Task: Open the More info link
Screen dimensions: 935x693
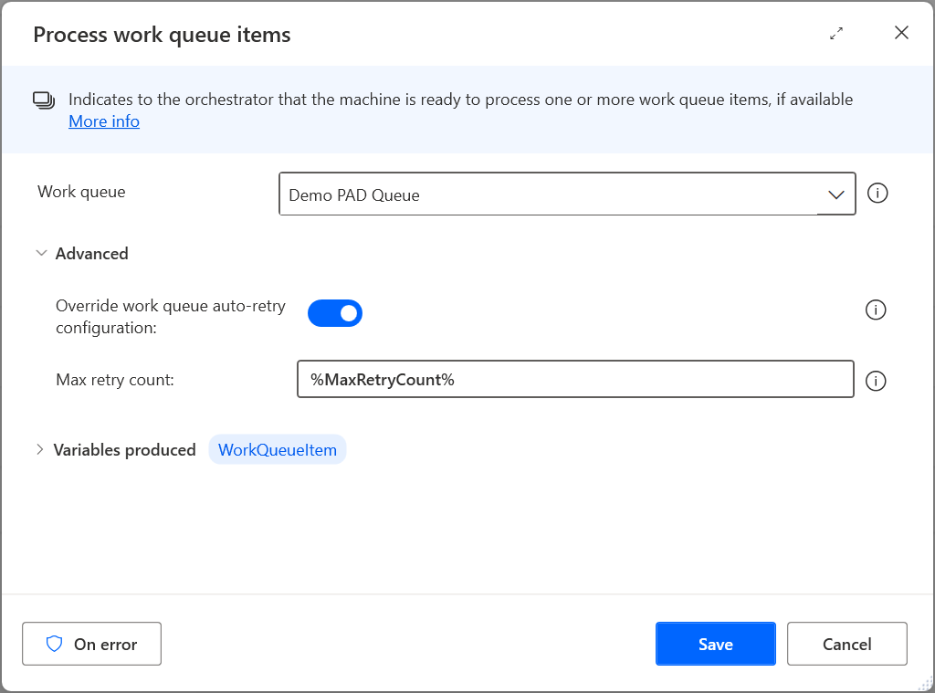Action: (103, 121)
